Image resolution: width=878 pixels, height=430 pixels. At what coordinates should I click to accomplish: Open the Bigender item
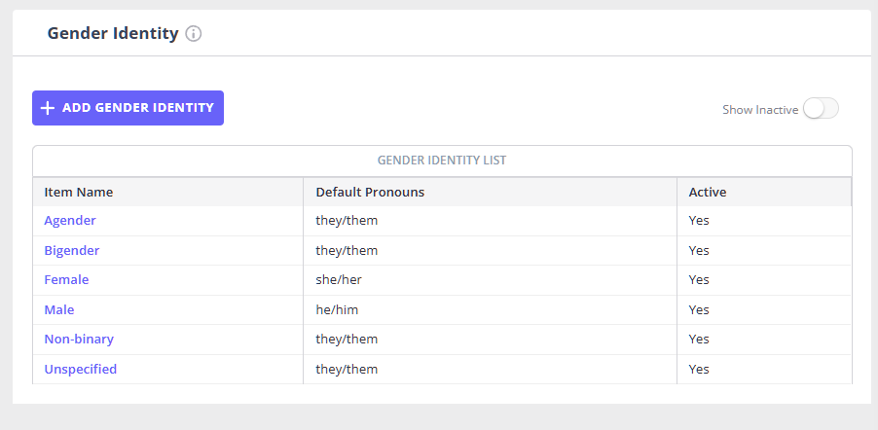coord(72,251)
